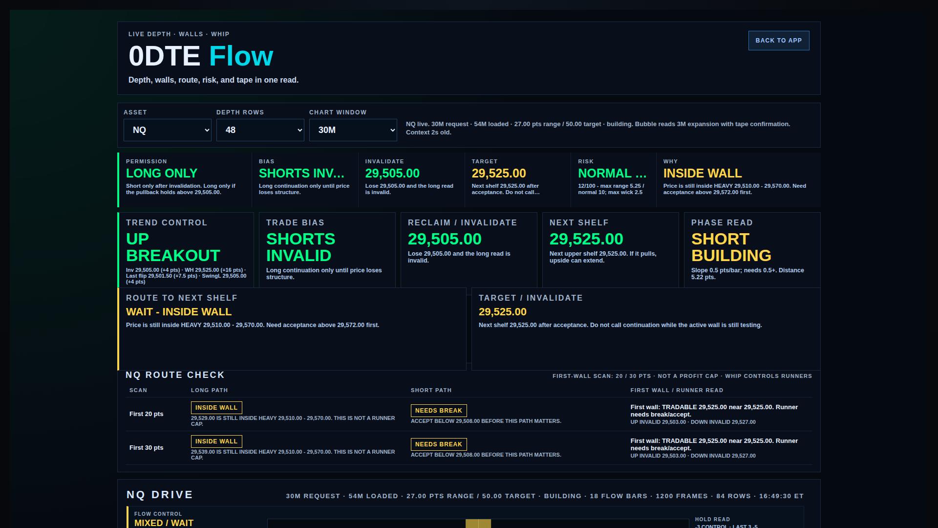This screenshot has height=528, width=938.
Task: Click the LIVE DEPTH · WALLS · WHIP breadcrumb
Action: coord(179,34)
